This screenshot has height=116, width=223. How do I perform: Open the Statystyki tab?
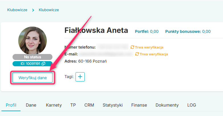click(113, 105)
